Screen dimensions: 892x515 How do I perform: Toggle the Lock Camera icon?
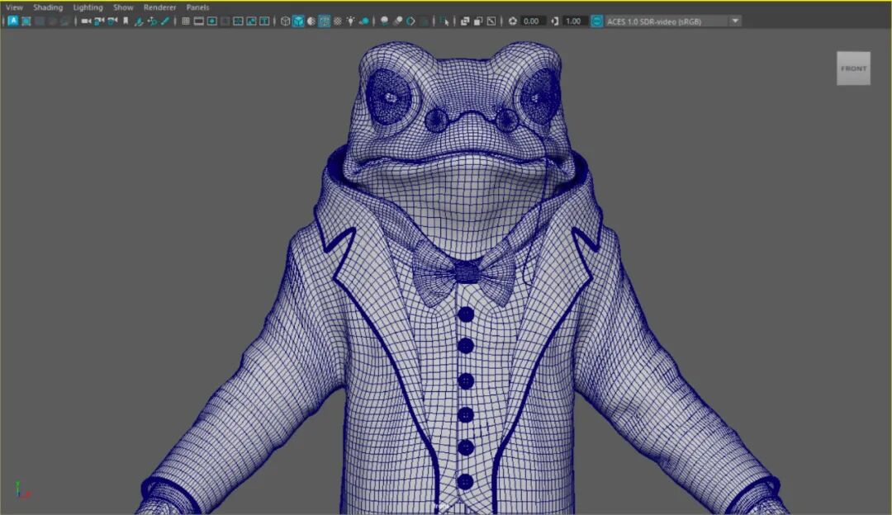pyautogui.click(x=99, y=21)
